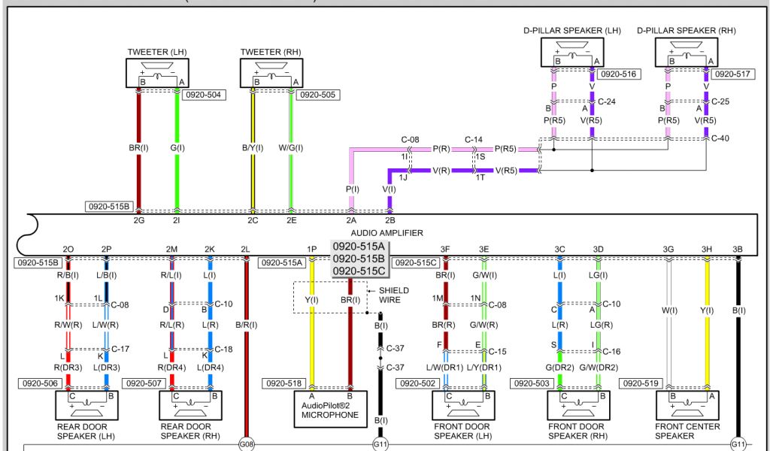
Task: Click the Rear Door Speaker (RH) symbol
Action: (191, 405)
